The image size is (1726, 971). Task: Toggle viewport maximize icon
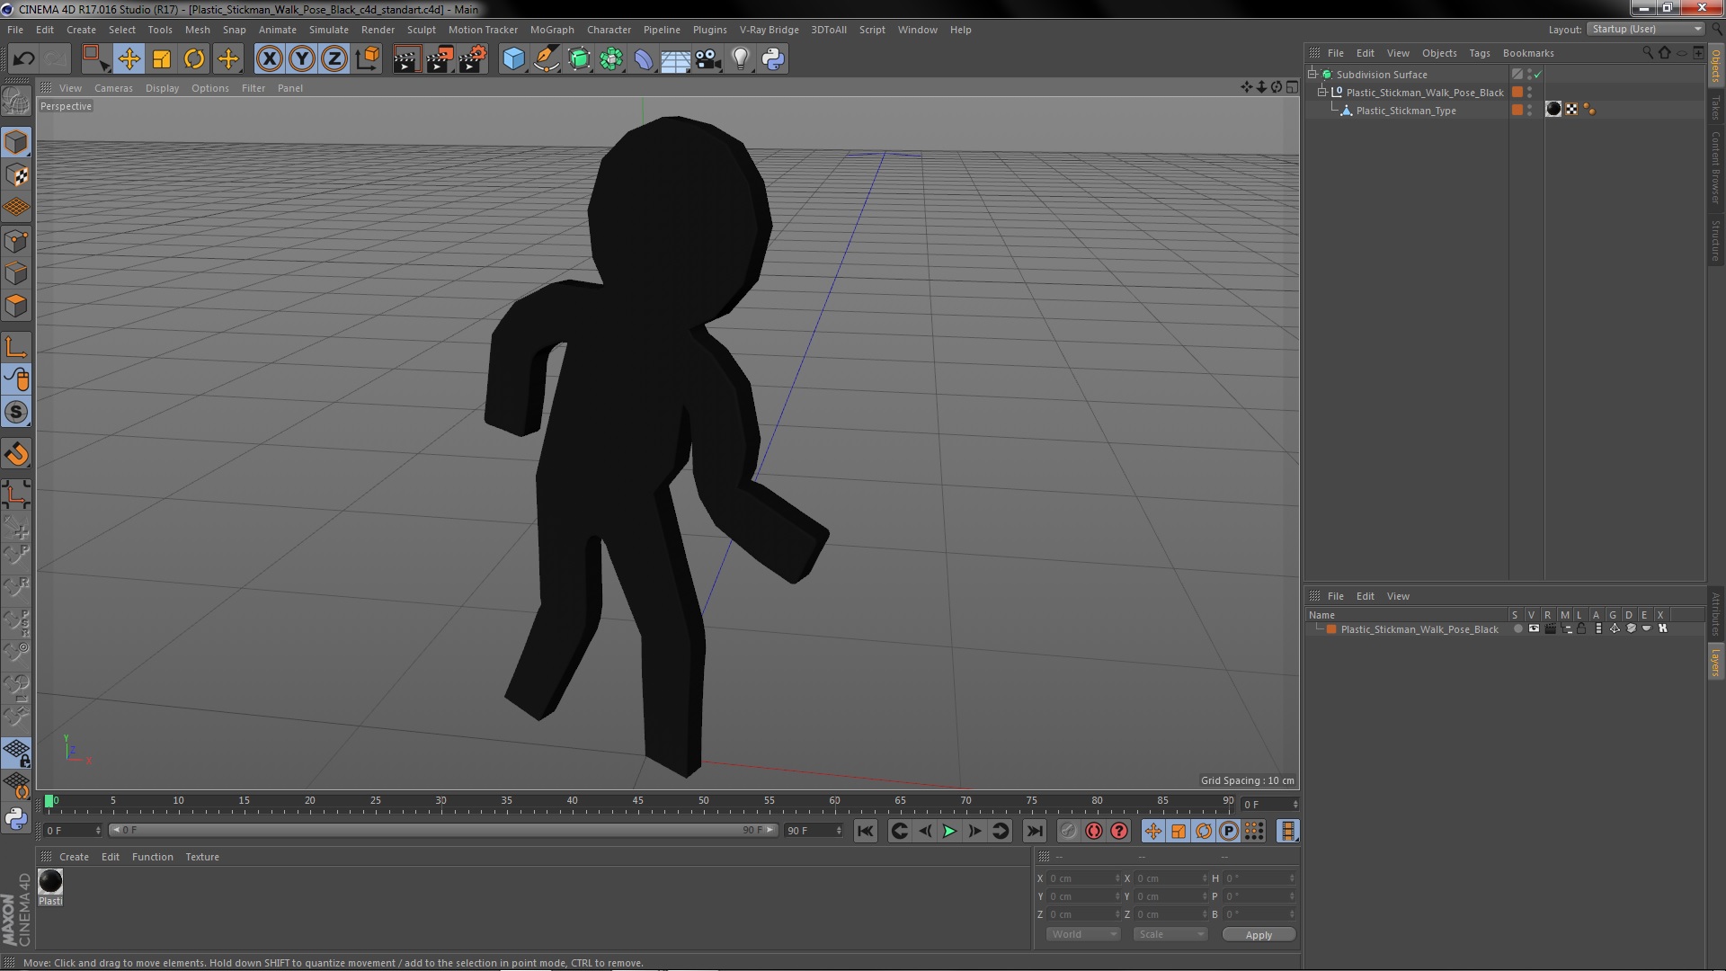(1292, 87)
